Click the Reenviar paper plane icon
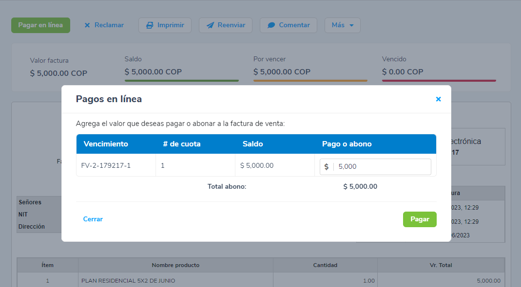The image size is (521, 287). 211,25
